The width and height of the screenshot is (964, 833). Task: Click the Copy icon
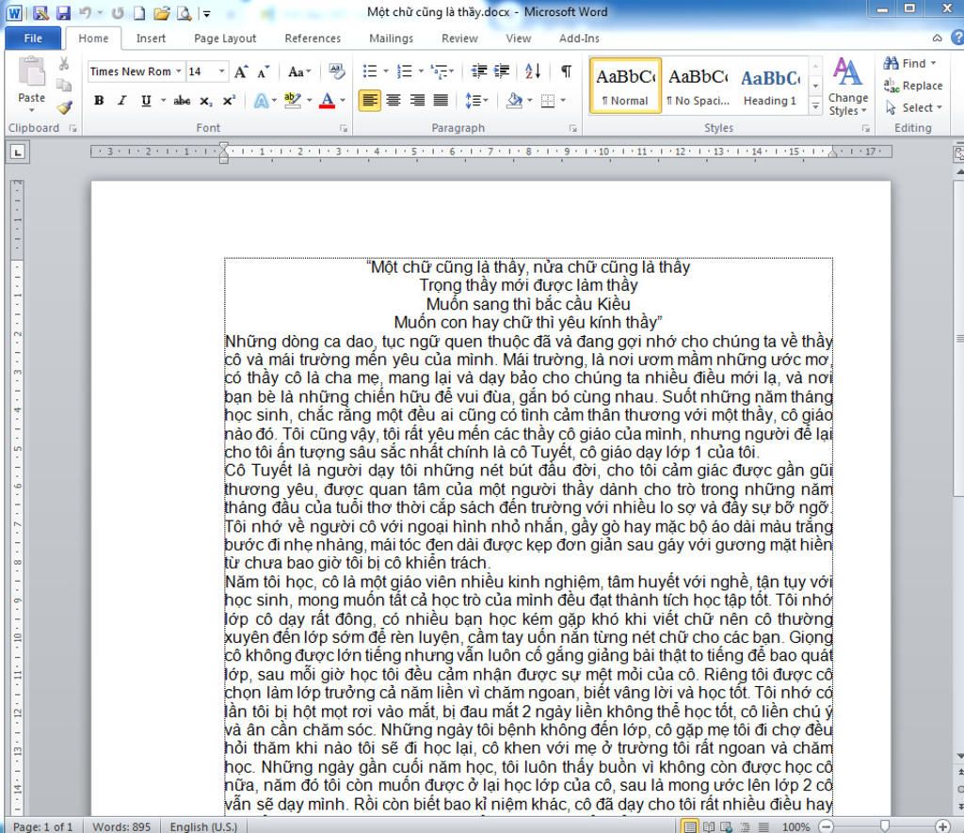pyautogui.click(x=63, y=85)
